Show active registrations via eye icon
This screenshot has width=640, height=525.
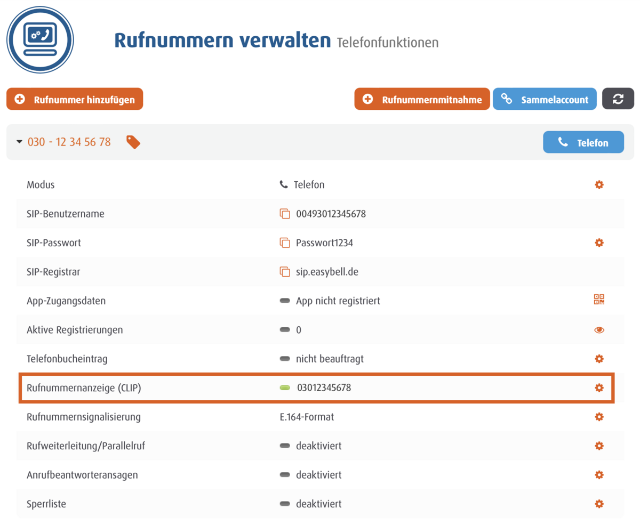tap(599, 330)
